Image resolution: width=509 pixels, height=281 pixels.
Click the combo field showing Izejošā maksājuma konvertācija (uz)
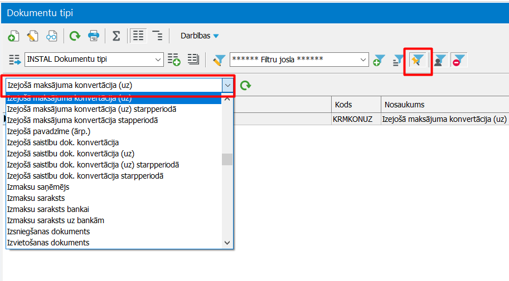(114, 86)
